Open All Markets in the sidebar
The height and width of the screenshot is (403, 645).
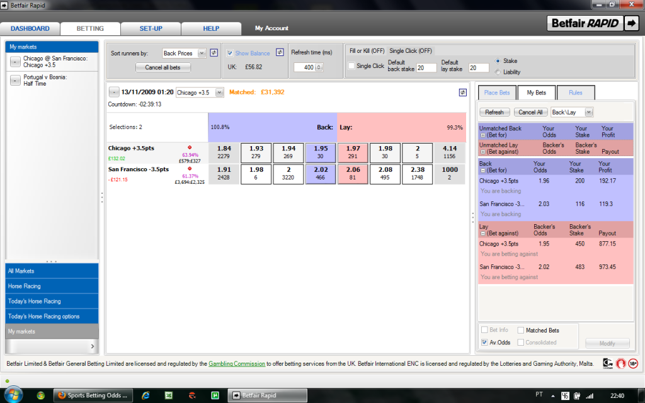(x=52, y=271)
